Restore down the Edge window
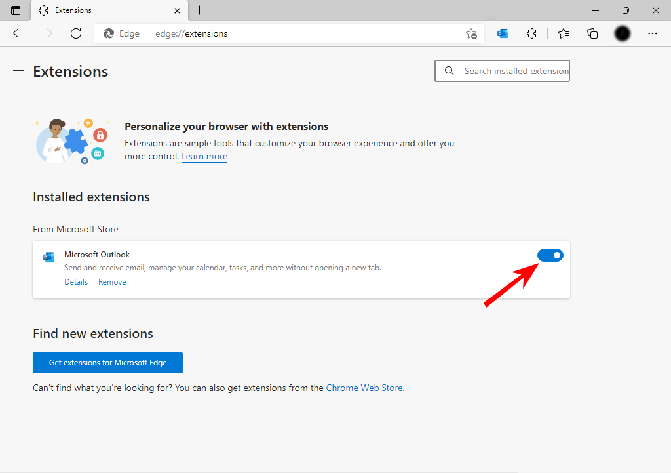Screen dimensions: 671x473 [626, 10]
